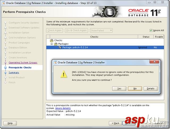Click the Install Product step
Viewport: 170px width, 129px height.
tap(16, 78)
